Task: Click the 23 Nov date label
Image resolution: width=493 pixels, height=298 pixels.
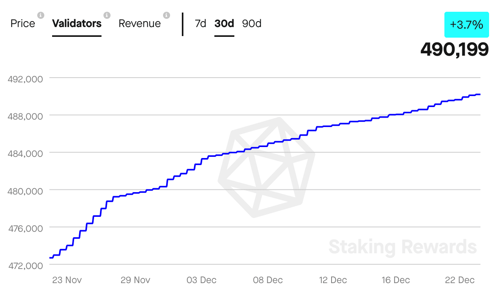Action: pyautogui.click(x=67, y=280)
